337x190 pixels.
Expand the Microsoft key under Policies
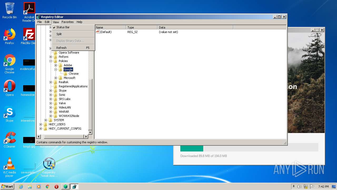point(56,78)
